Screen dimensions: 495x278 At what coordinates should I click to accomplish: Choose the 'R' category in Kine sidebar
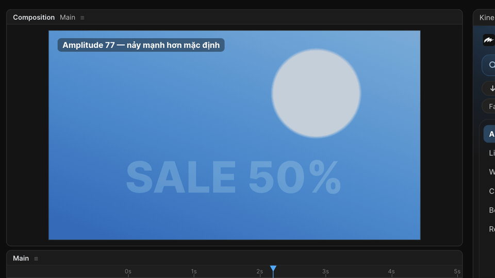[x=491, y=229]
